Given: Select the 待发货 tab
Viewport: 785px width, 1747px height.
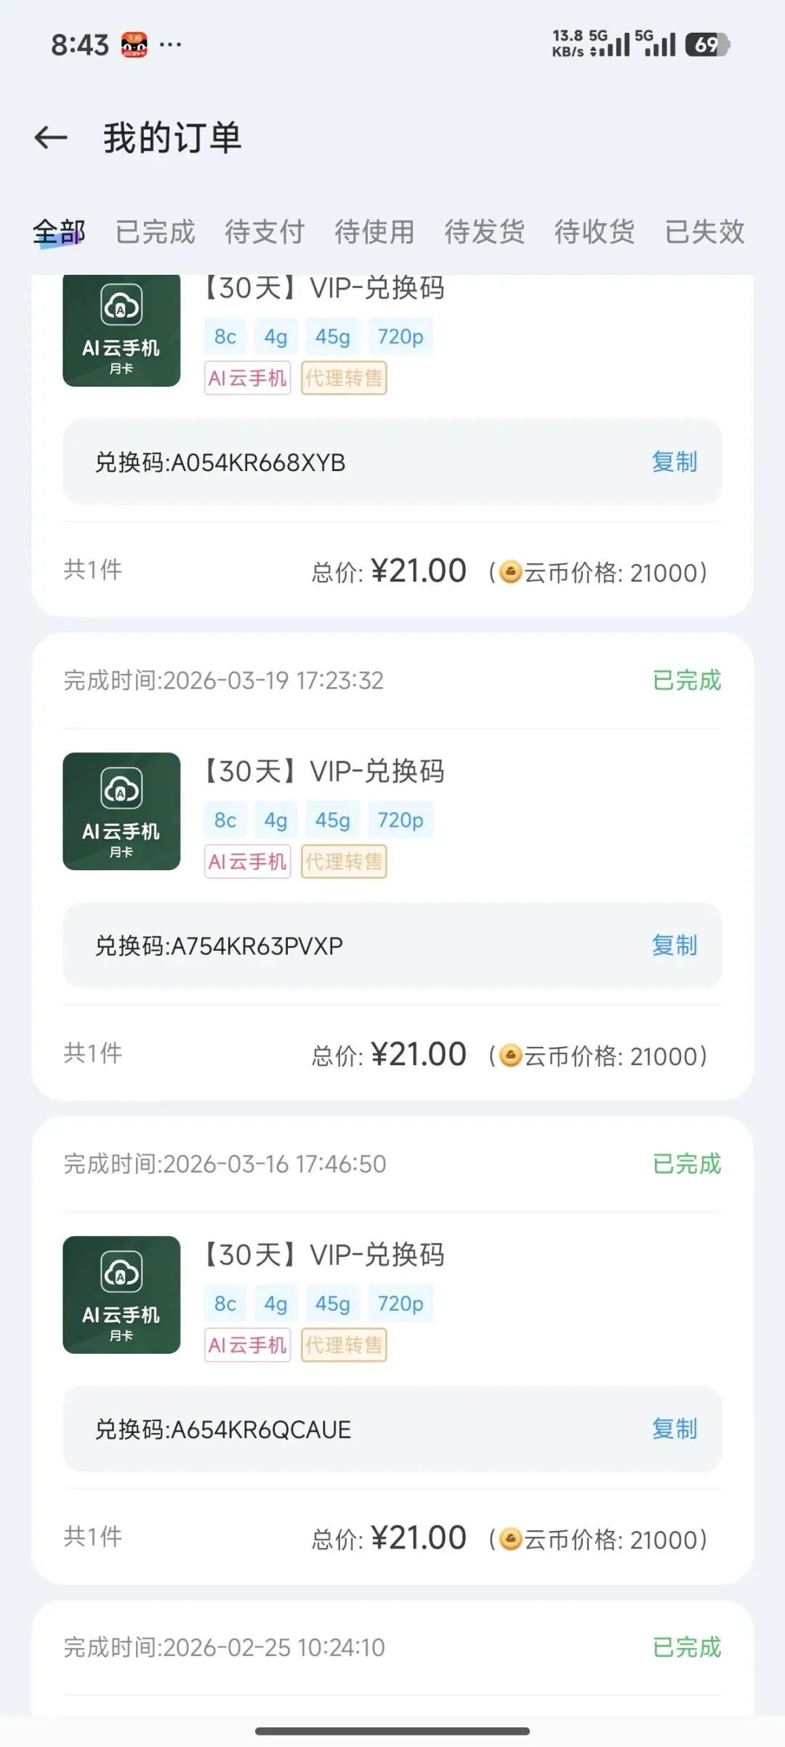Looking at the screenshot, I should point(484,232).
